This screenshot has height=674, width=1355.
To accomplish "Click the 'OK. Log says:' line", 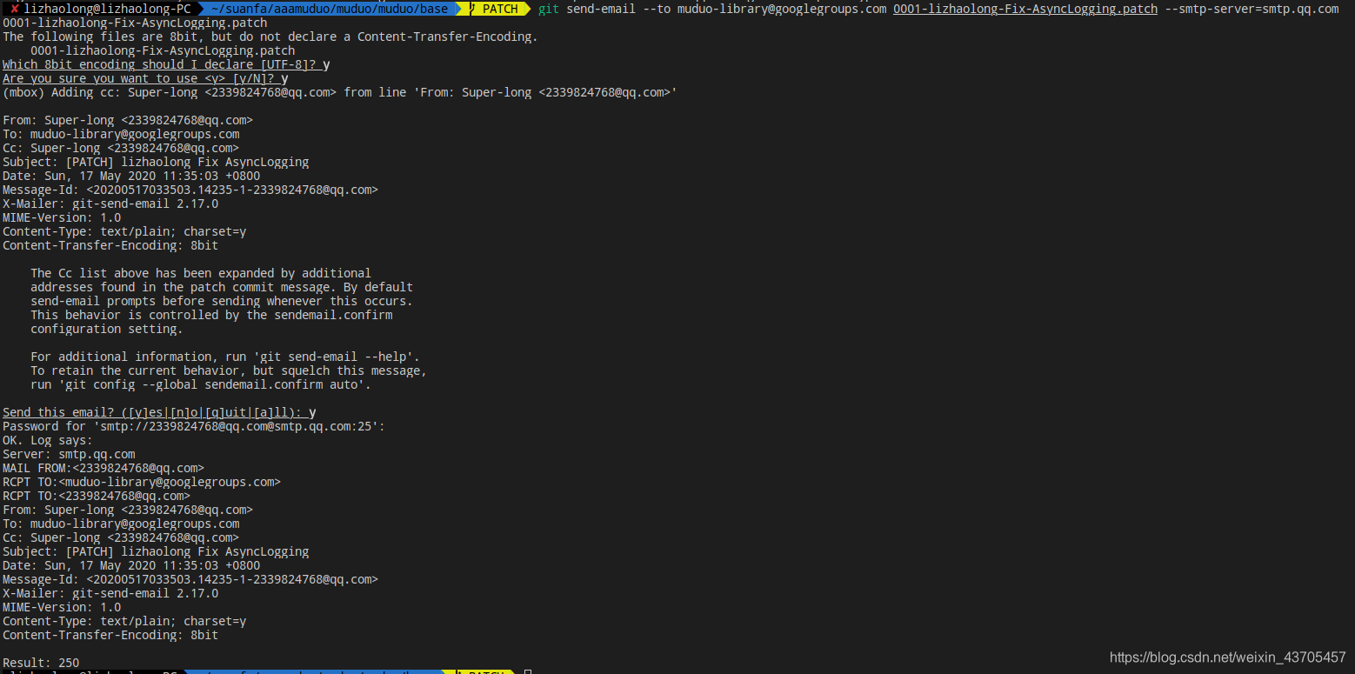I will tap(48, 440).
